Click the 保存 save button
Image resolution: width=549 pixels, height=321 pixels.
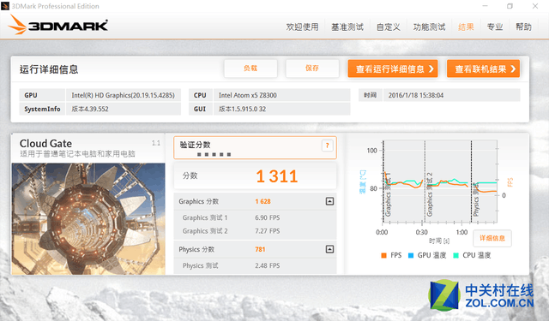click(312, 68)
